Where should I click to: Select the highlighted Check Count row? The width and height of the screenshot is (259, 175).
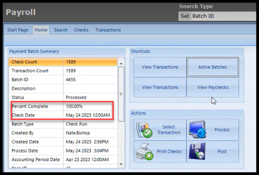point(63,62)
